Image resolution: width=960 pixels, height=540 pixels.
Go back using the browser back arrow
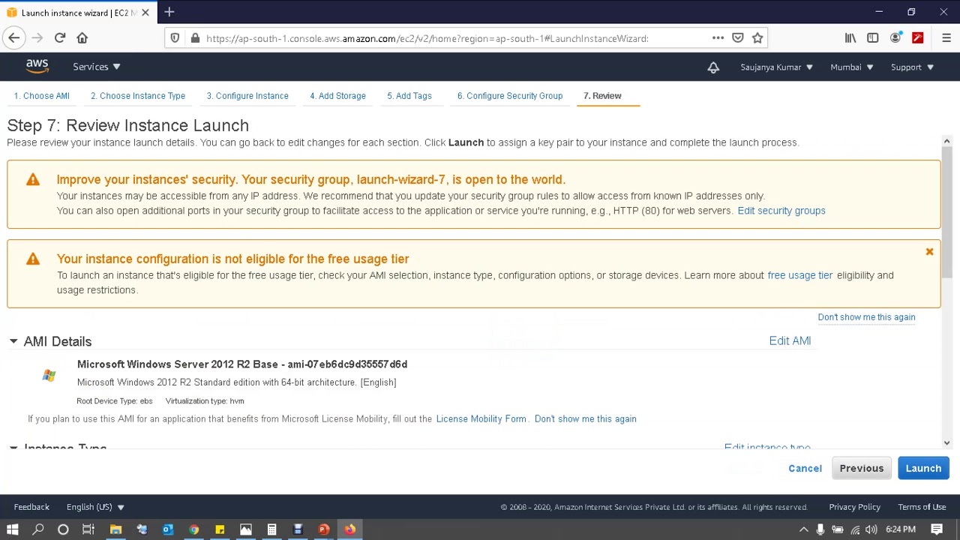(14, 37)
